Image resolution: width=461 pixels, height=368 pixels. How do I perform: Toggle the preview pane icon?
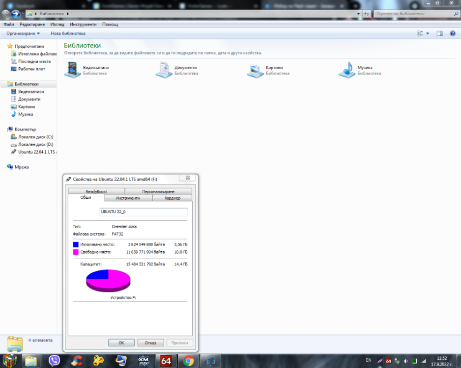[x=439, y=33]
